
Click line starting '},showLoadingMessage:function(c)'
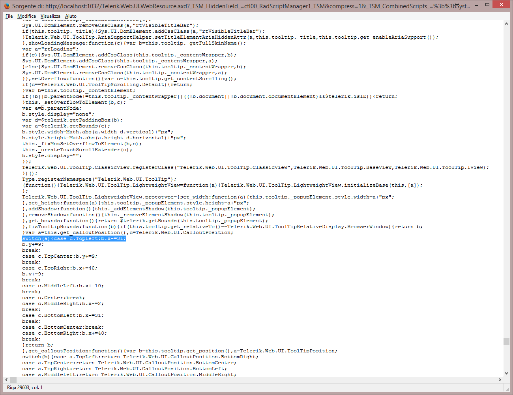134,43
